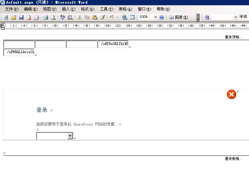The image size is (249, 176).
Task: Open the Research tool icon
Action: pyautogui.click(x=70, y=17)
